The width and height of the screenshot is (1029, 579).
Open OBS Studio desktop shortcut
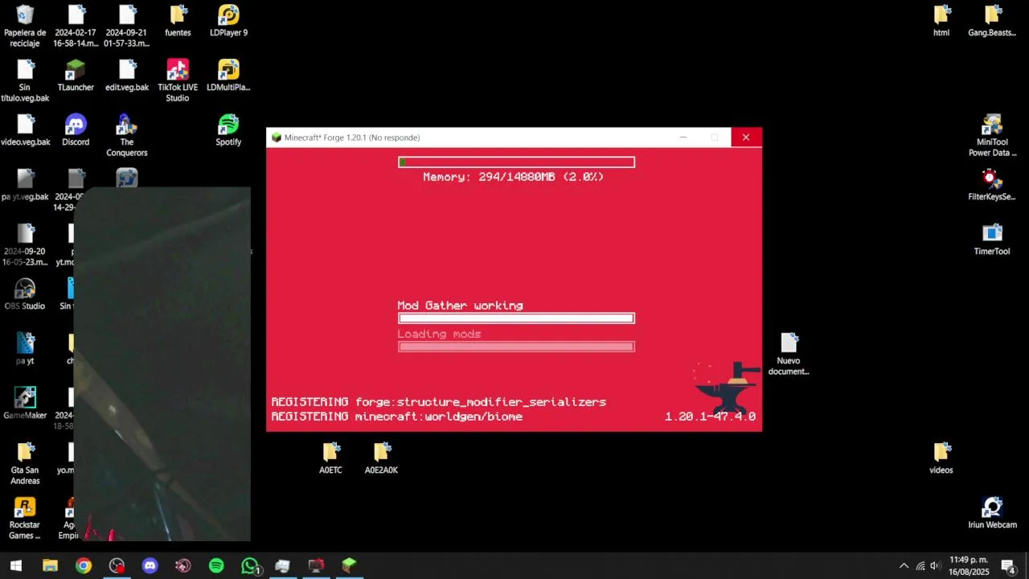25,294
